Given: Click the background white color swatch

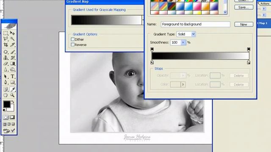Looking at the screenshot, I should click(x=12, y=109).
